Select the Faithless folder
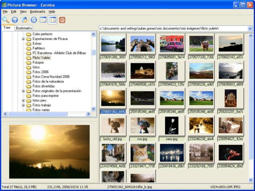255x191 pixels. point(39,48)
